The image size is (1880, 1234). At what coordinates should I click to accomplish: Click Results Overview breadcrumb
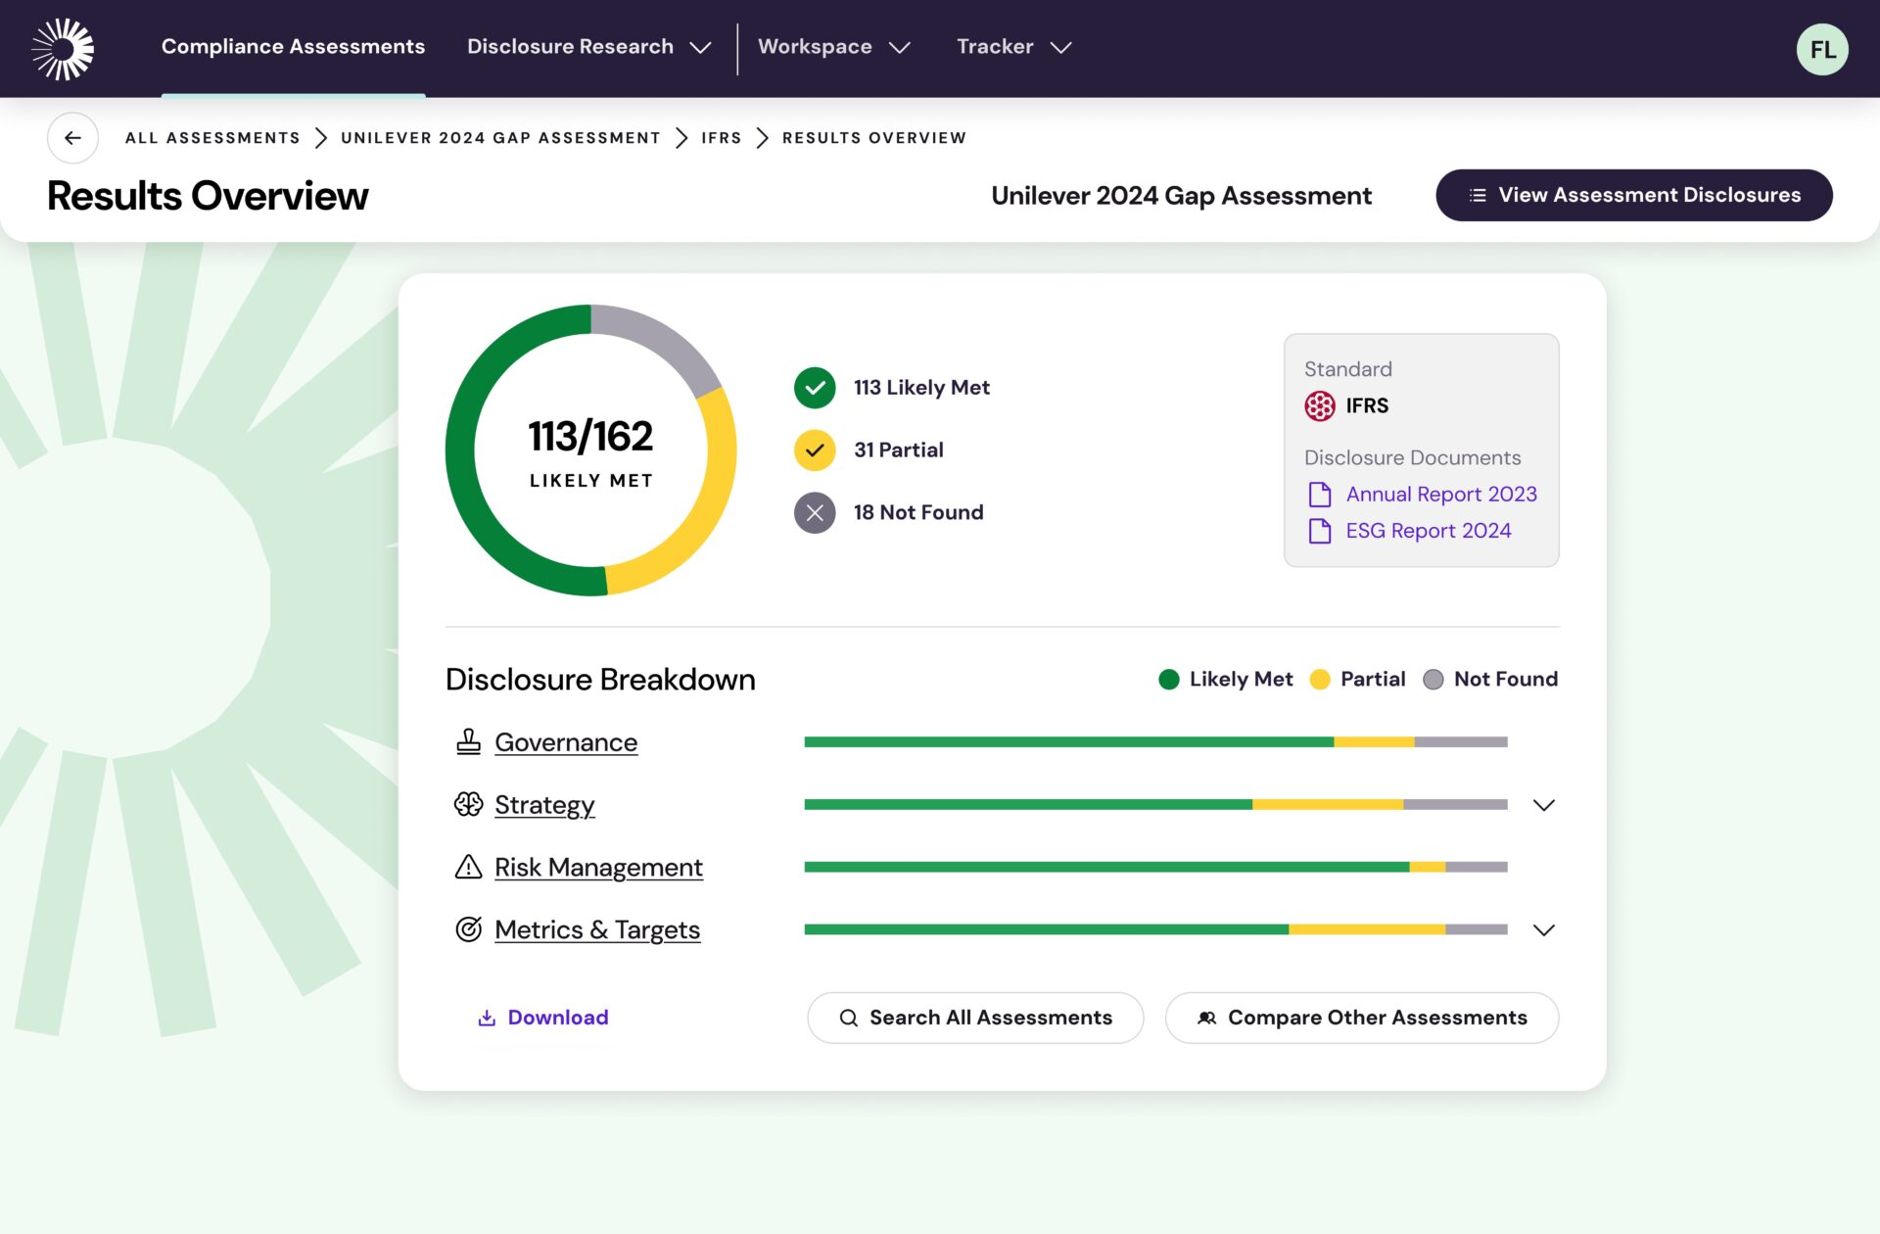[873, 138]
